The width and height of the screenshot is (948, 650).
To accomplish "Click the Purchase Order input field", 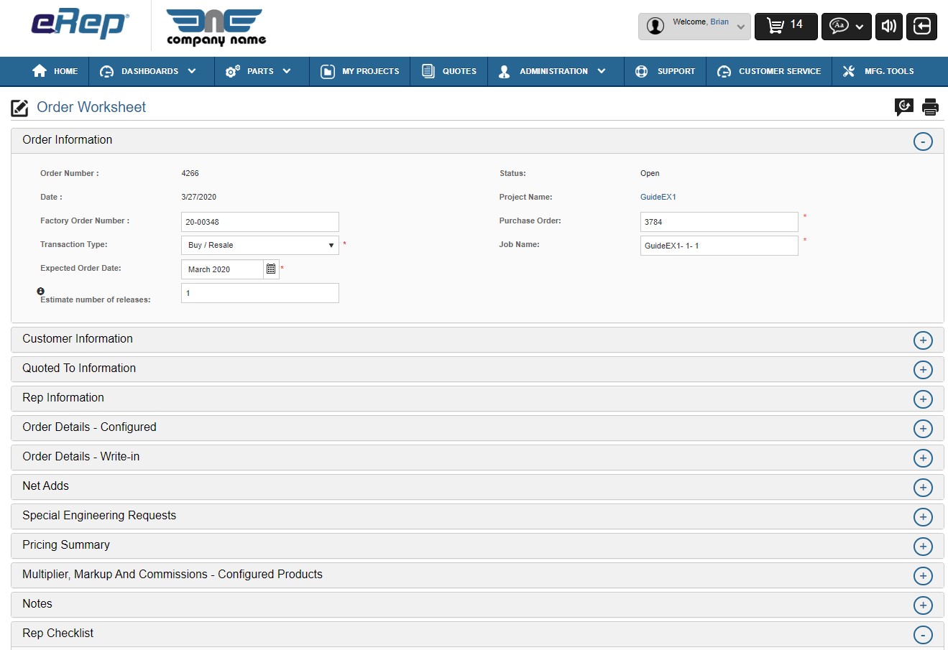I will (718, 221).
